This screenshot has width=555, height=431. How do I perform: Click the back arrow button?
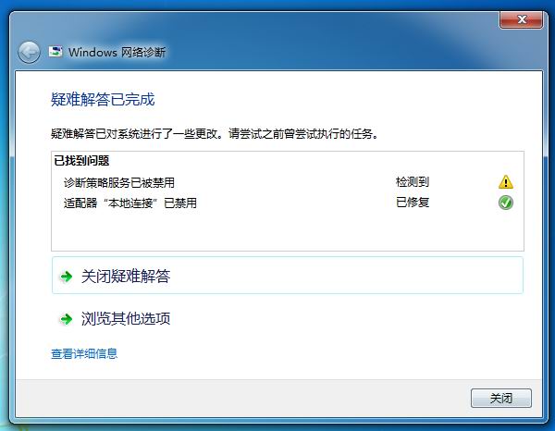coord(29,53)
